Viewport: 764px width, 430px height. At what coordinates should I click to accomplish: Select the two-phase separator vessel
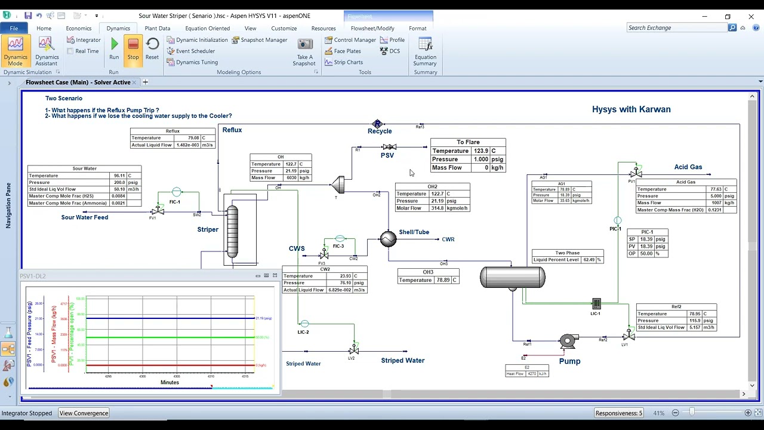pyautogui.click(x=513, y=278)
